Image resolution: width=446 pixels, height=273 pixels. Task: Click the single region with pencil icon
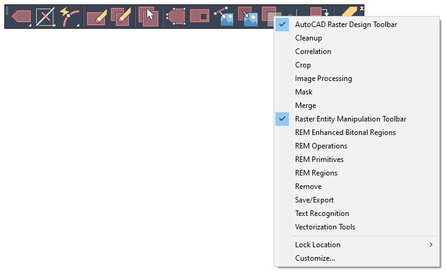(97, 17)
